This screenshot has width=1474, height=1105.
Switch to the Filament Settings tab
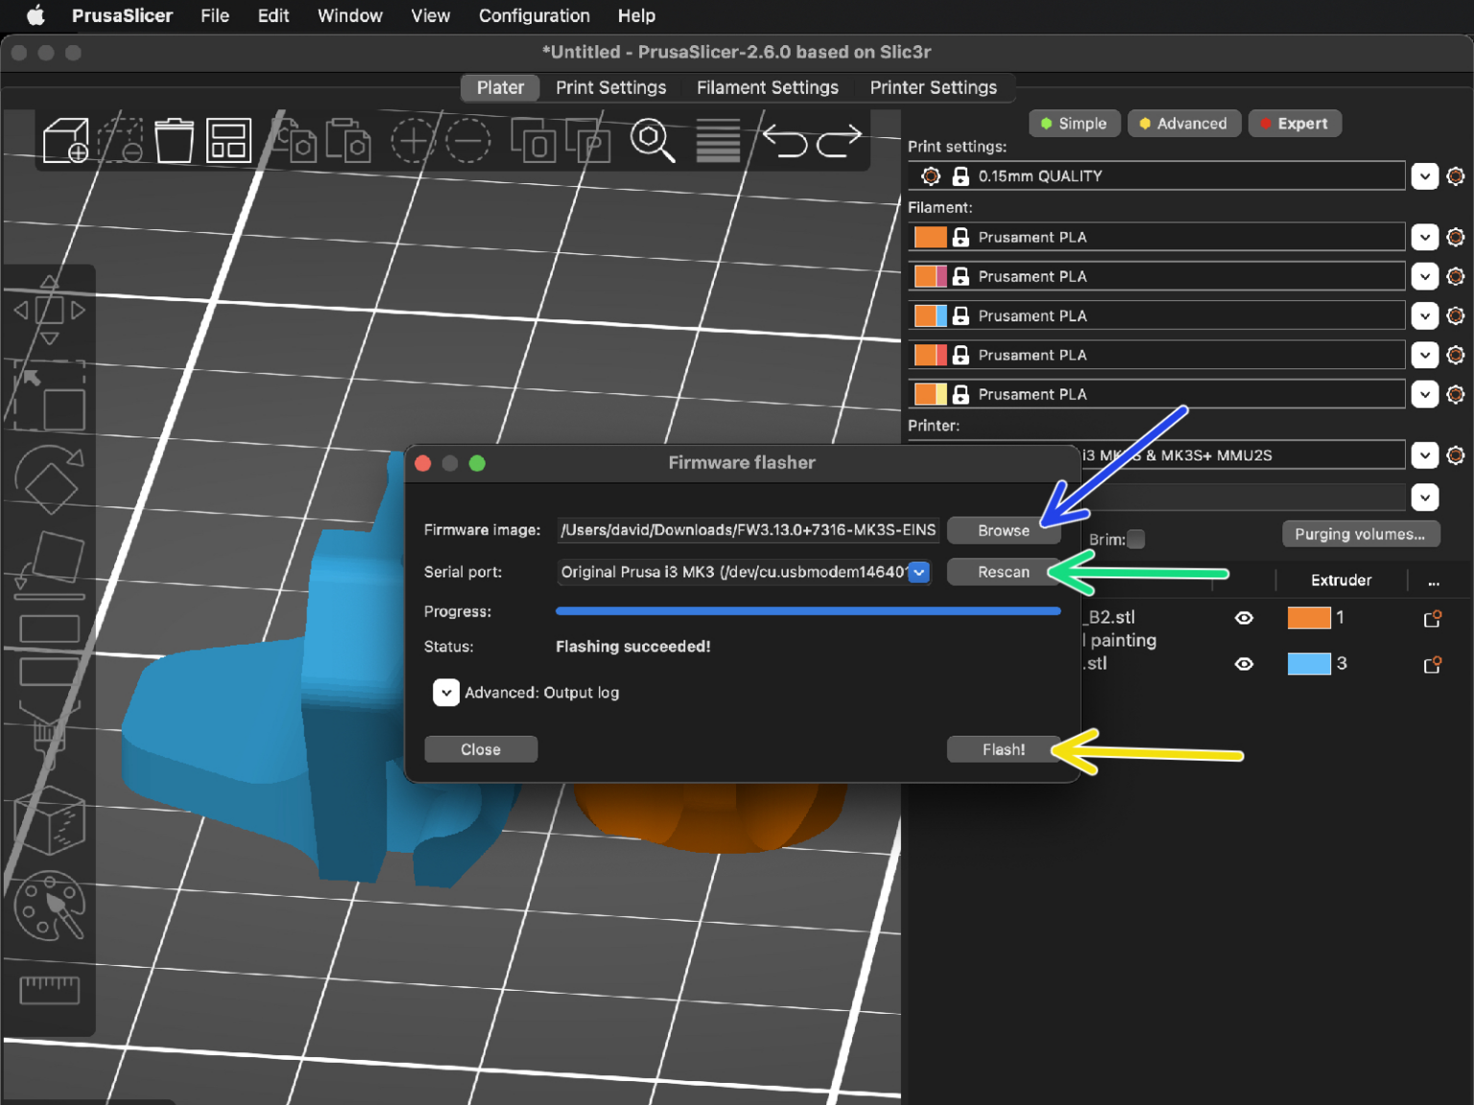767,87
